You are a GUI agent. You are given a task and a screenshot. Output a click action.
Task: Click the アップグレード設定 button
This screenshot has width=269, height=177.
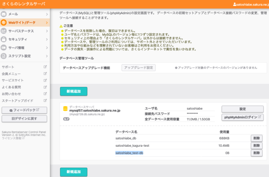click(x=139, y=68)
